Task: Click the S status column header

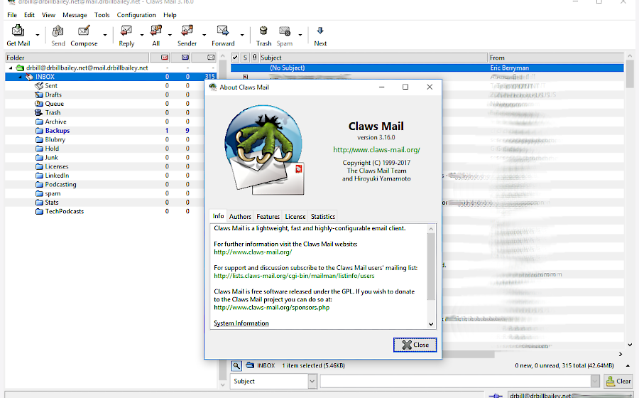Action: tap(245, 58)
